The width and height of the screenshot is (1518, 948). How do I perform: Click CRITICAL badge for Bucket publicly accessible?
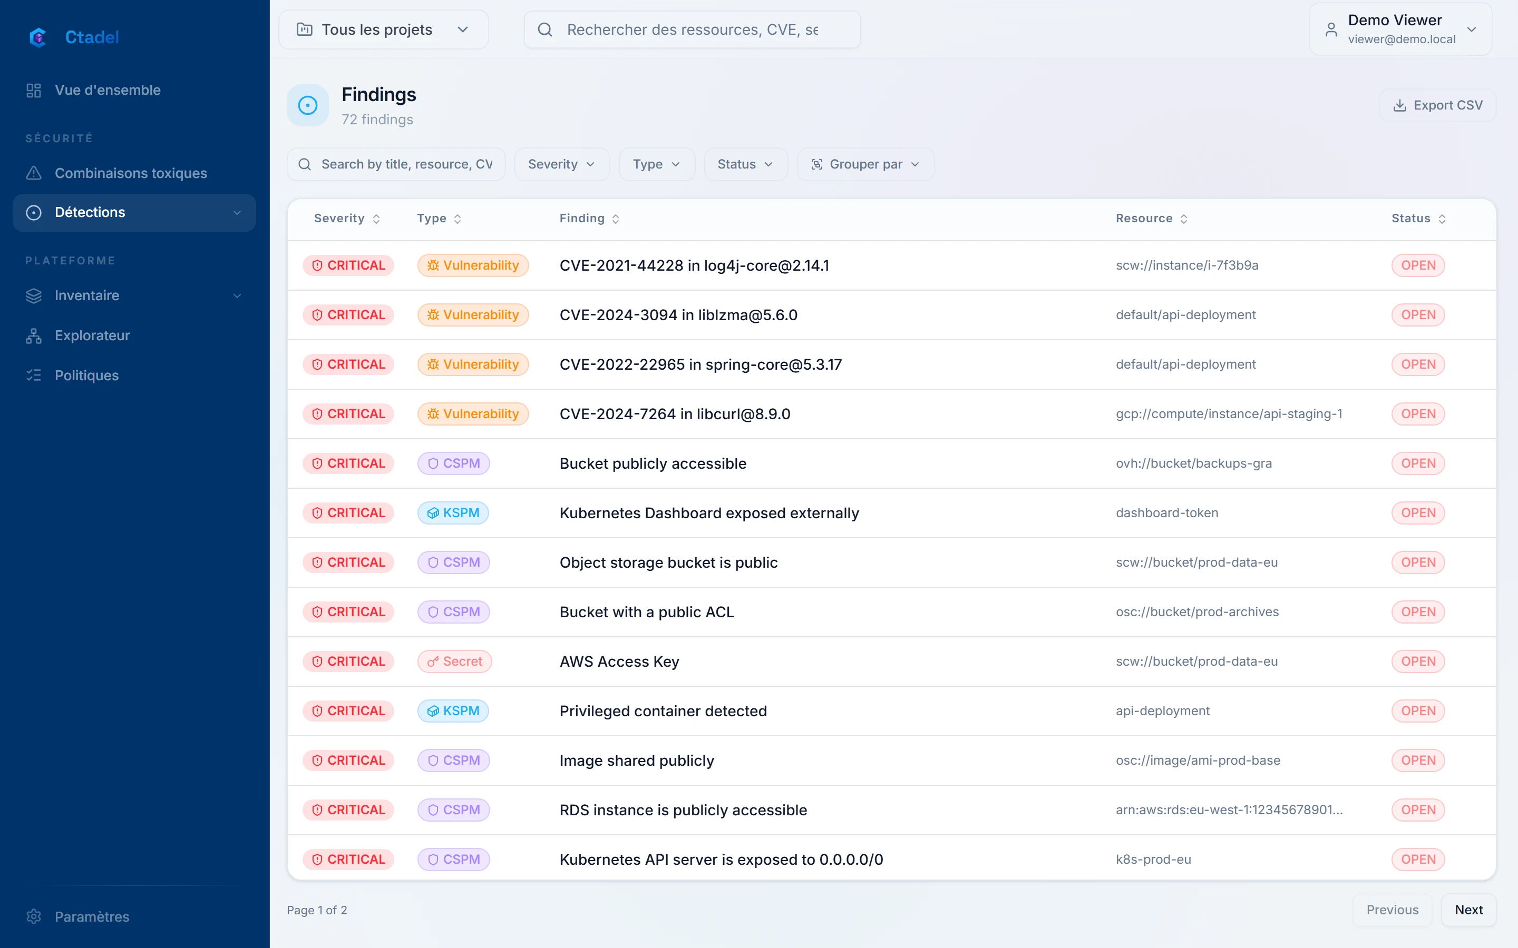click(x=348, y=463)
